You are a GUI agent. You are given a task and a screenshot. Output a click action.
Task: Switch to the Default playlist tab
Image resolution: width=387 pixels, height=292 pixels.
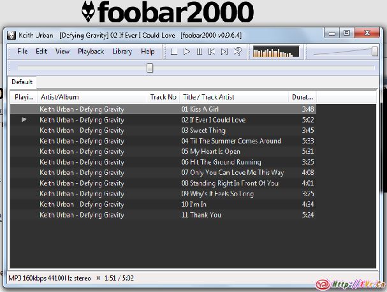(22, 82)
